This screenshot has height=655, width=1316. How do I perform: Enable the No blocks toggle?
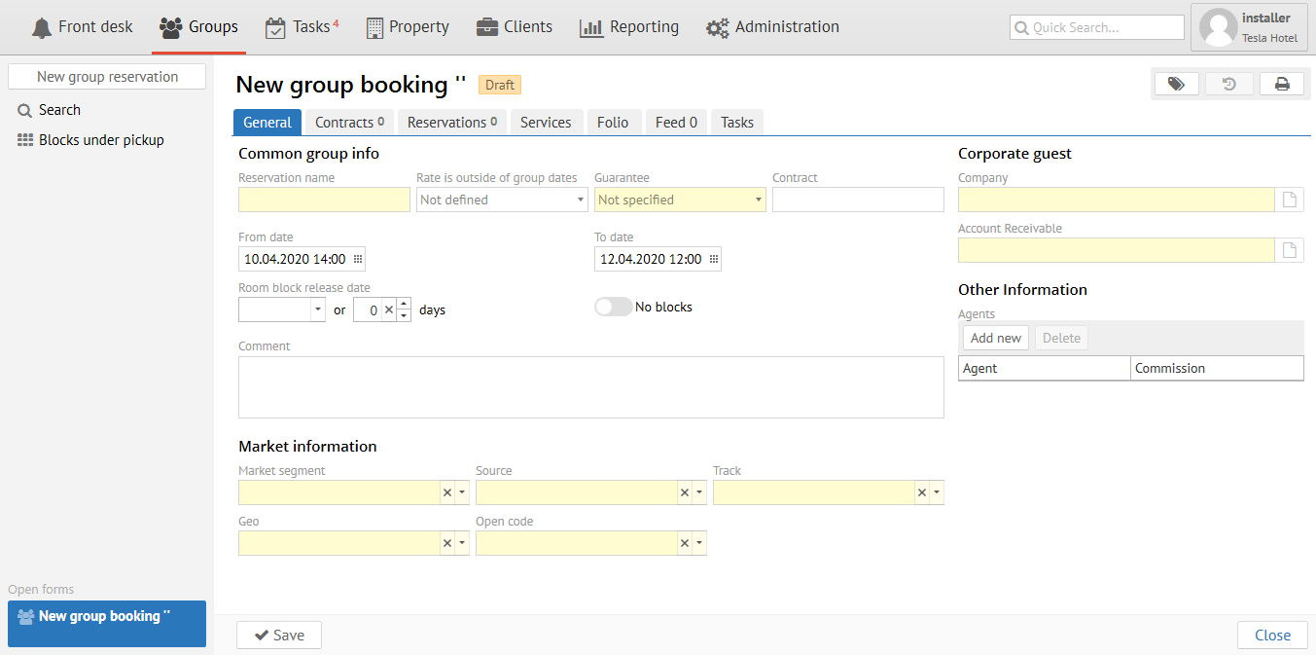point(613,307)
